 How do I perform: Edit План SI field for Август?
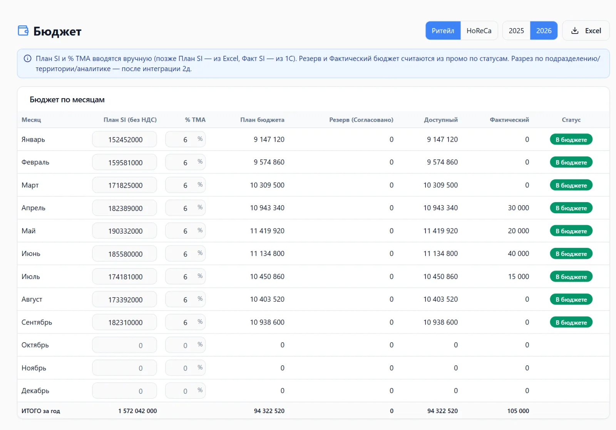124,299
